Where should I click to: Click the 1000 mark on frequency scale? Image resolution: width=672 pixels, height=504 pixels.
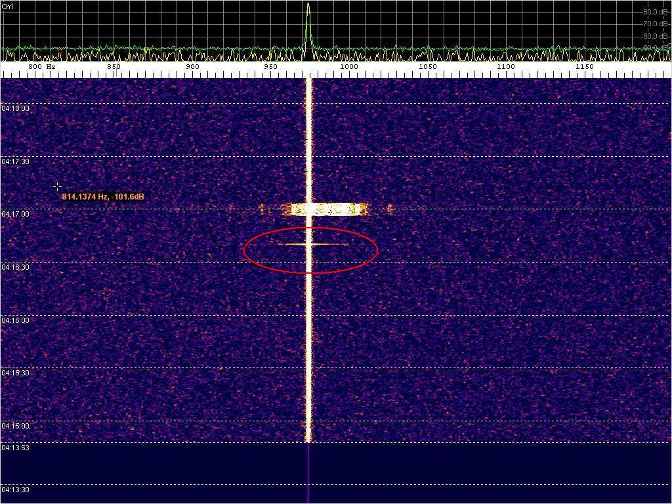349,67
